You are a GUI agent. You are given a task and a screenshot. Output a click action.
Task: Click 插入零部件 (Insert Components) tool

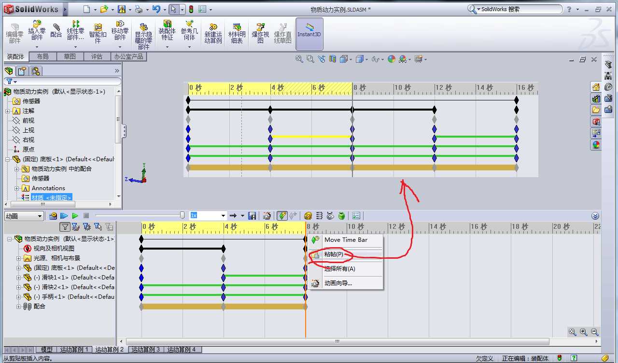pos(37,31)
